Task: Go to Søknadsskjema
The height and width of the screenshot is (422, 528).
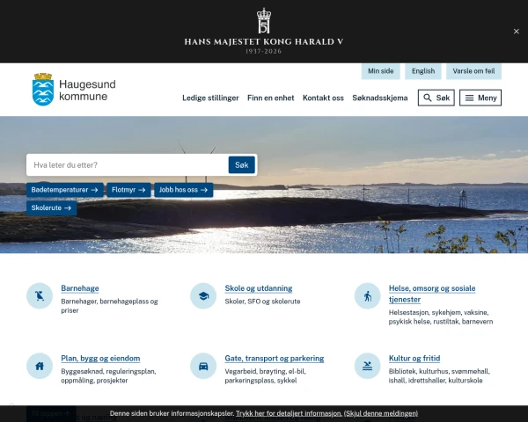Action: point(380,98)
